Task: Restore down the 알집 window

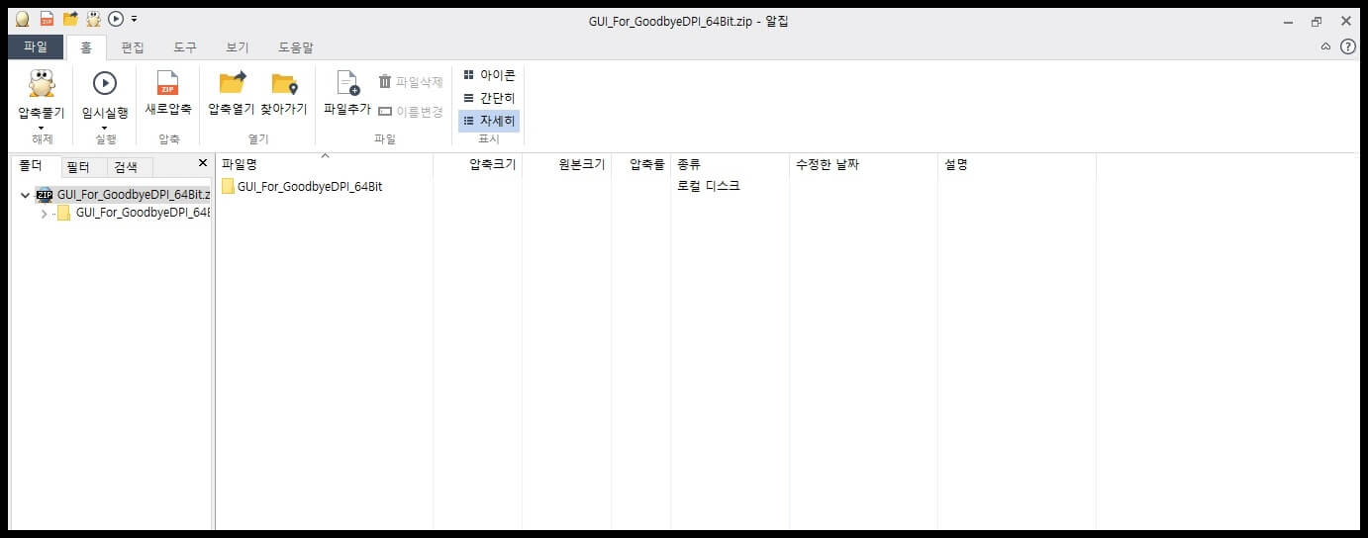Action: point(1317,21)
